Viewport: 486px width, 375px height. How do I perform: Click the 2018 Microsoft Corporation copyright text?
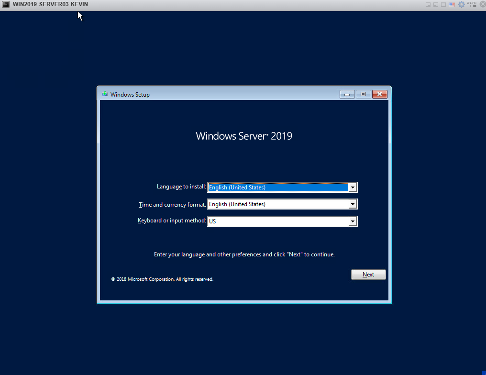pos(162,279)
